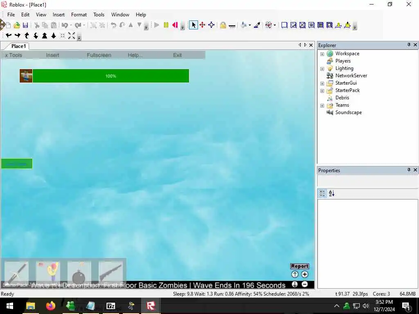Open the Material dropdown arrow

coord(275,25)
